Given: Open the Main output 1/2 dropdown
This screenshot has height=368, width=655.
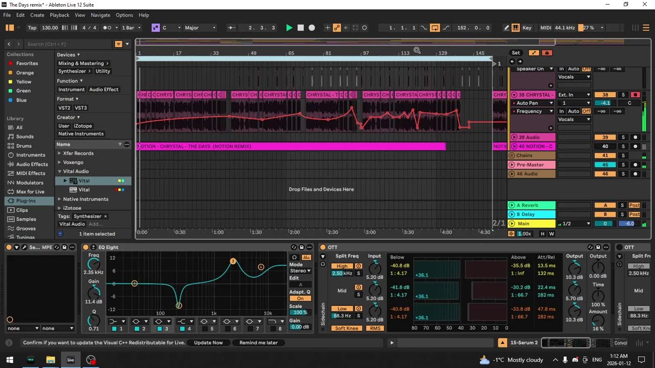Looking at the screenshot, I should click(x=574, y=223).
